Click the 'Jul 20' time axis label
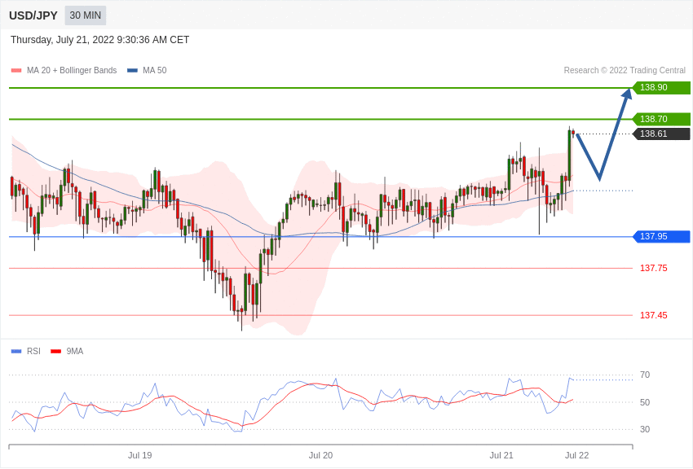The image size is (693, 469). coord(320,455)
